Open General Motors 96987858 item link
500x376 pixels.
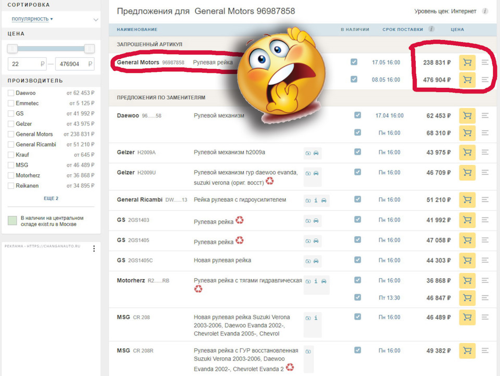point(151,62)
